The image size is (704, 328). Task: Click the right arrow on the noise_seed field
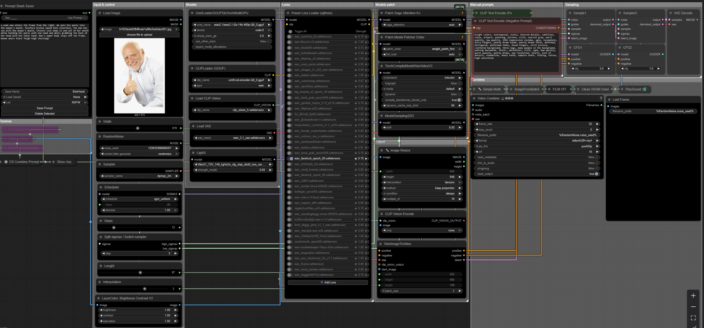tap(176, 148)
